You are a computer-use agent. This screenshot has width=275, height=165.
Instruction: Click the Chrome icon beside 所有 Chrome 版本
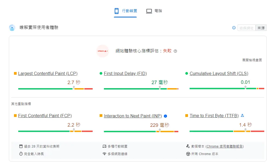click(x=188, y=154)
